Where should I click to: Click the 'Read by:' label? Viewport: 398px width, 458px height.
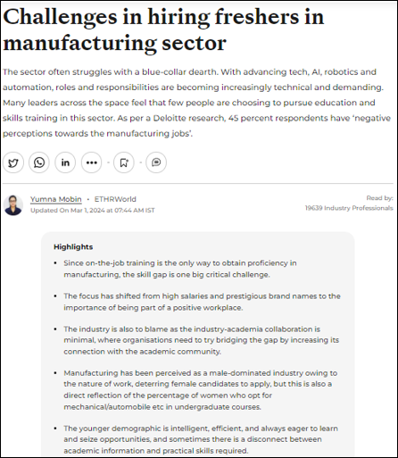[379, 198]
